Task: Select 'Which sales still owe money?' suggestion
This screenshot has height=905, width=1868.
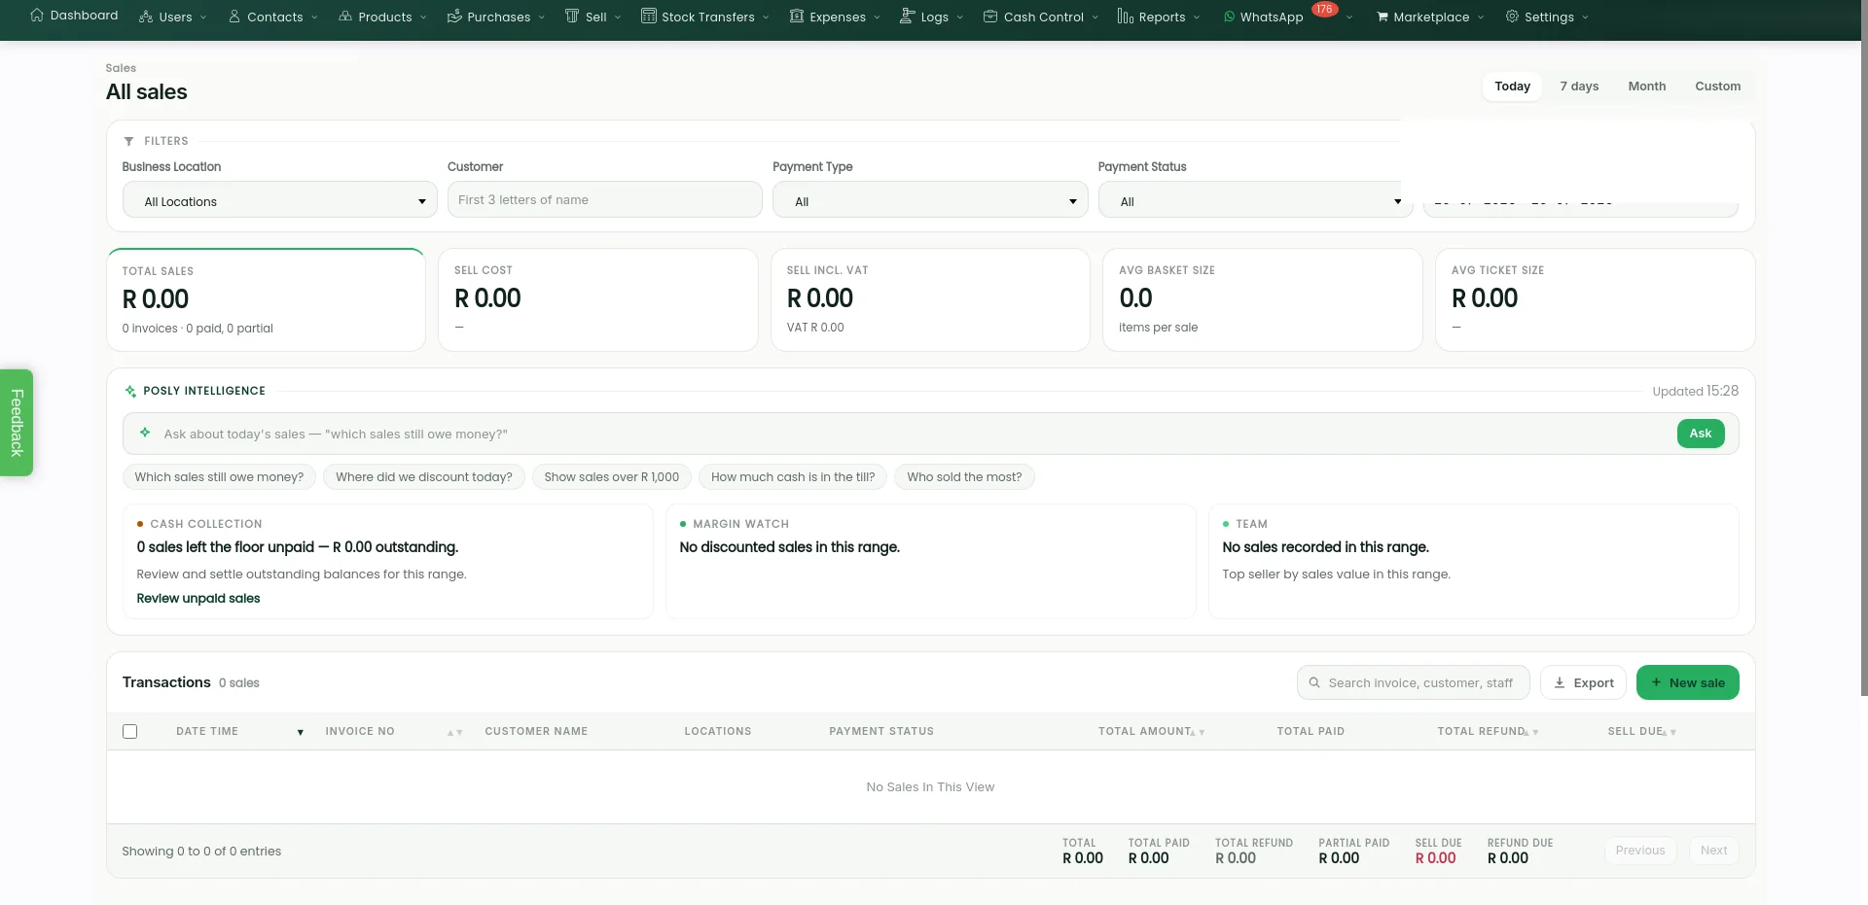Action: (x=219, y=476)
